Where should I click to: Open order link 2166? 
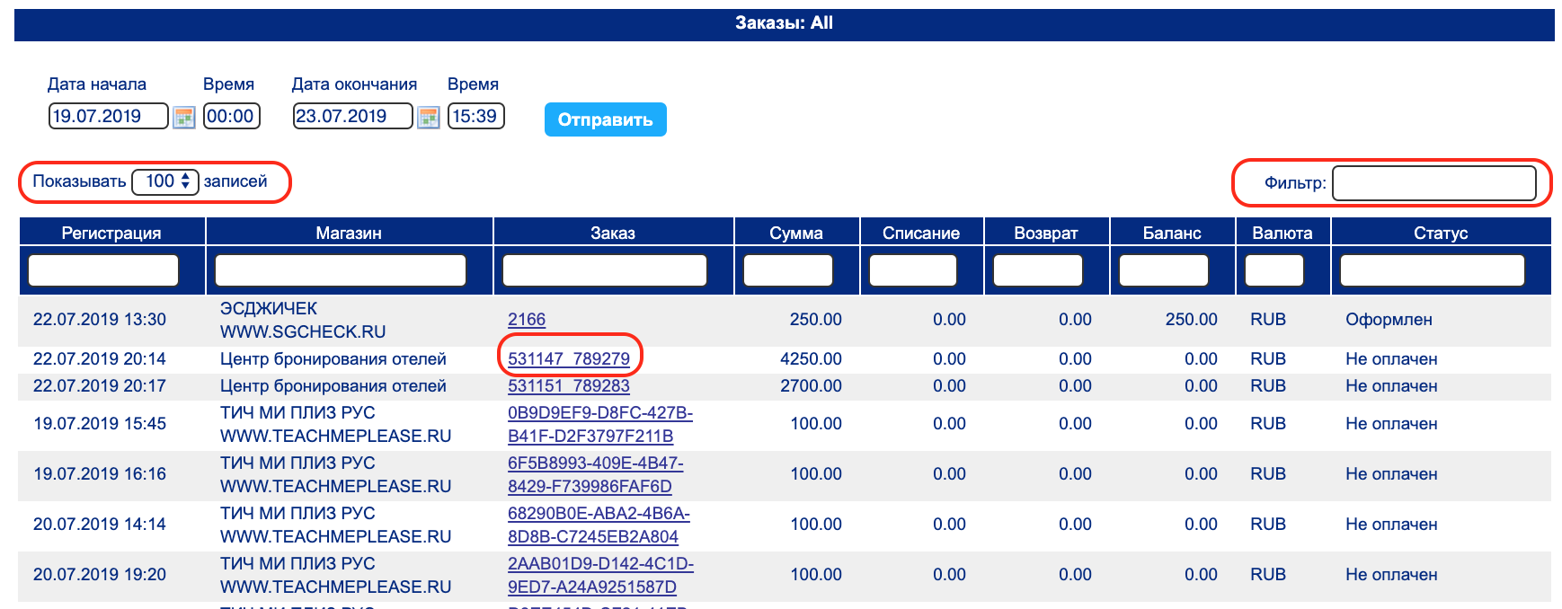(527, 320)
